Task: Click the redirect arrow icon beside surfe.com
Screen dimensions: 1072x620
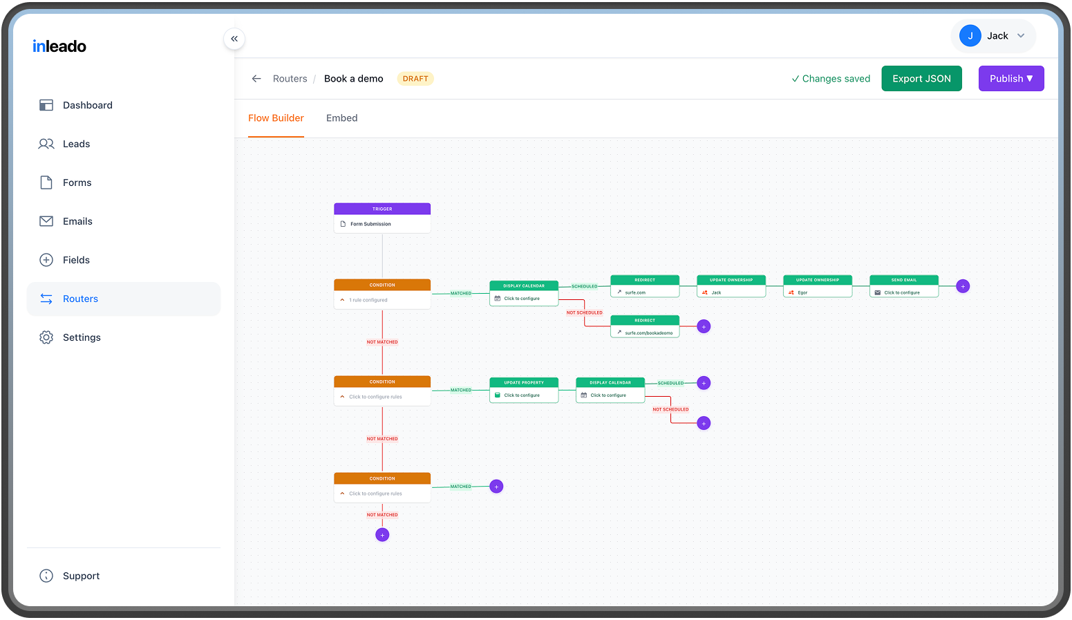Action: coord(619,292)
